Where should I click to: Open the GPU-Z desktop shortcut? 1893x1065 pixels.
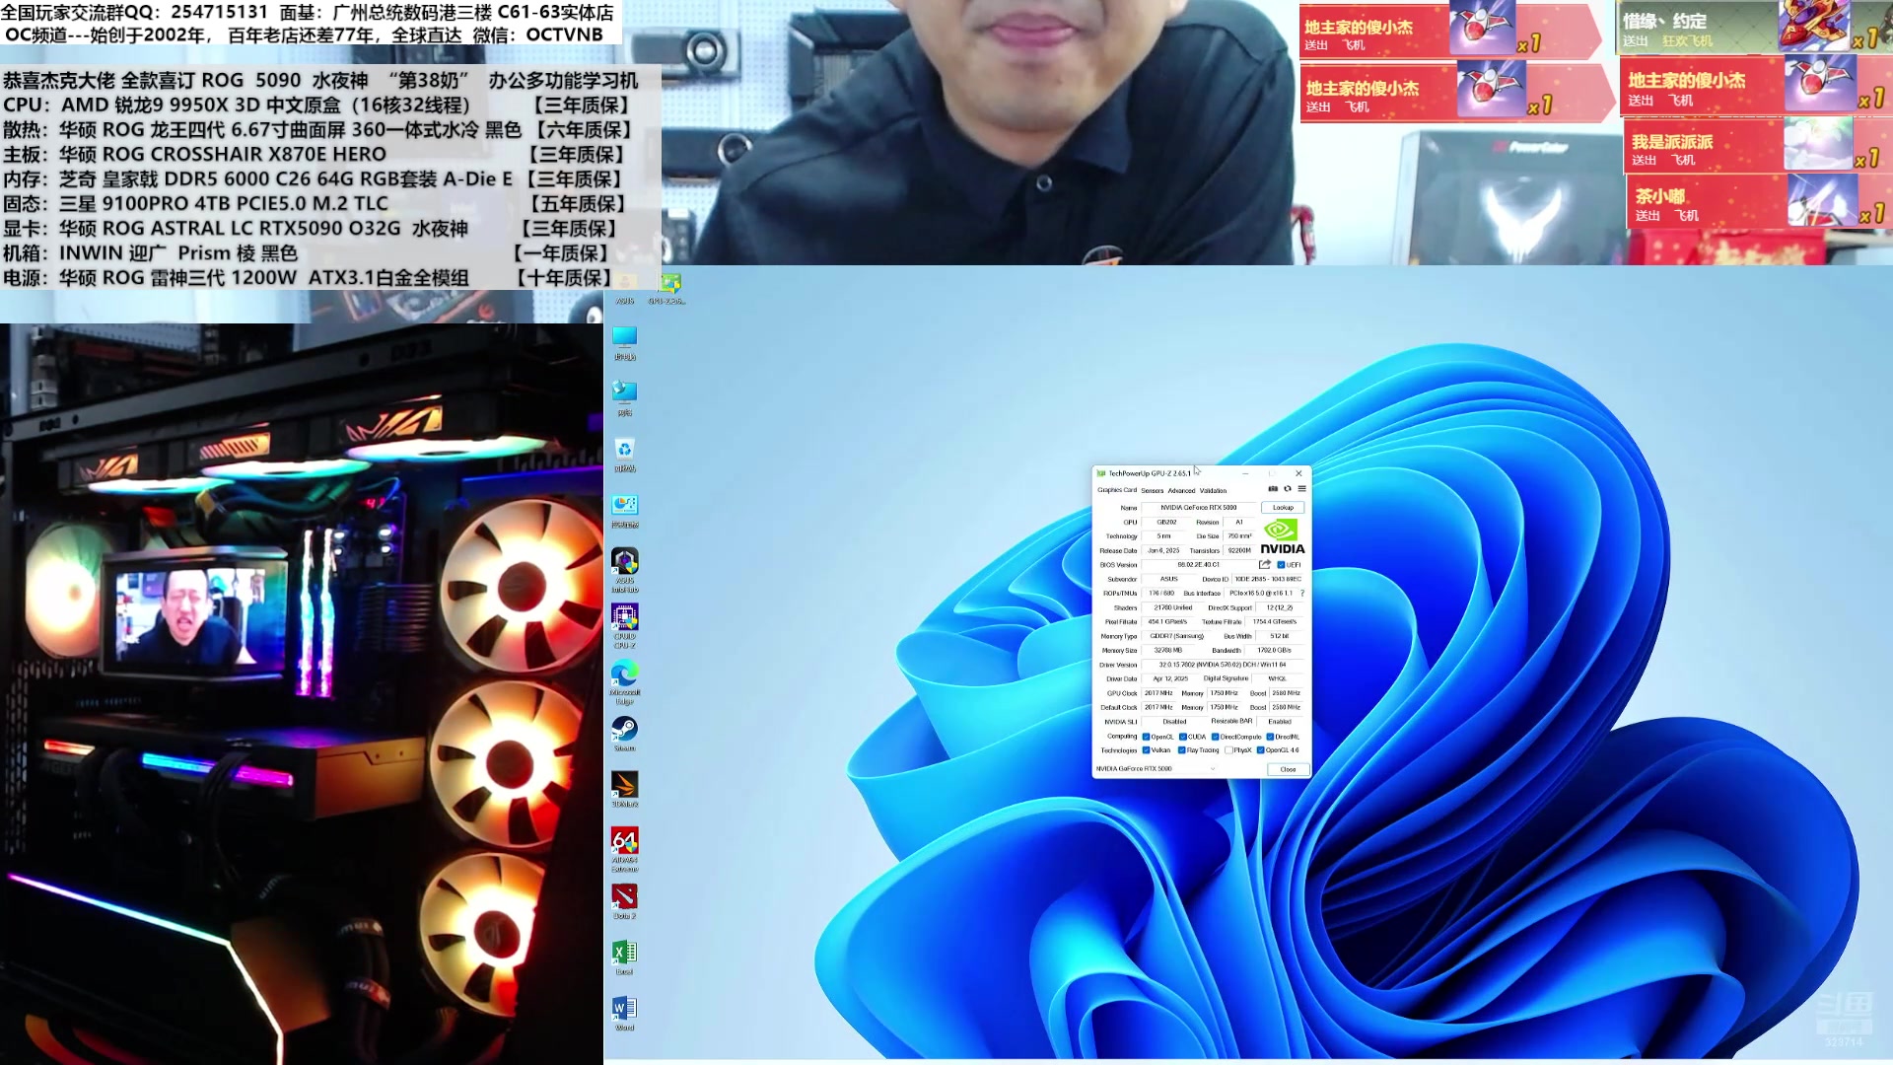point(669,288)
